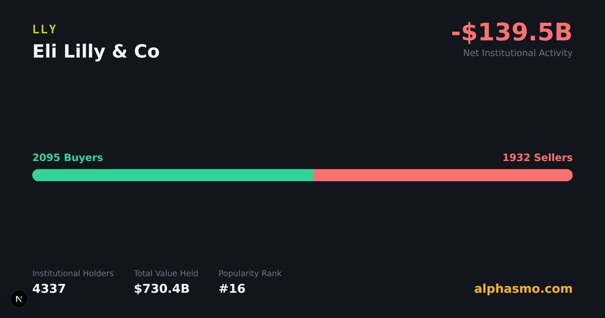The width and height of the screenshot is (605, 318).
Task: Click the #16 rank value
Action: [232, 288]
